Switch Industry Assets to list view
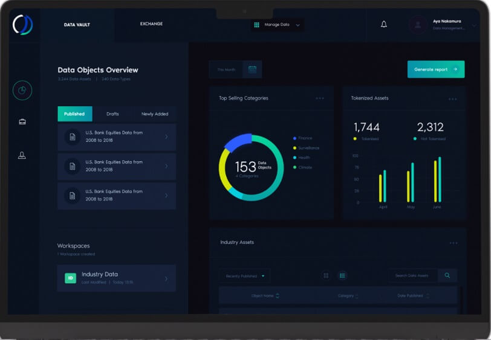Screen dimensions: 491x340 tap(342, 275)
